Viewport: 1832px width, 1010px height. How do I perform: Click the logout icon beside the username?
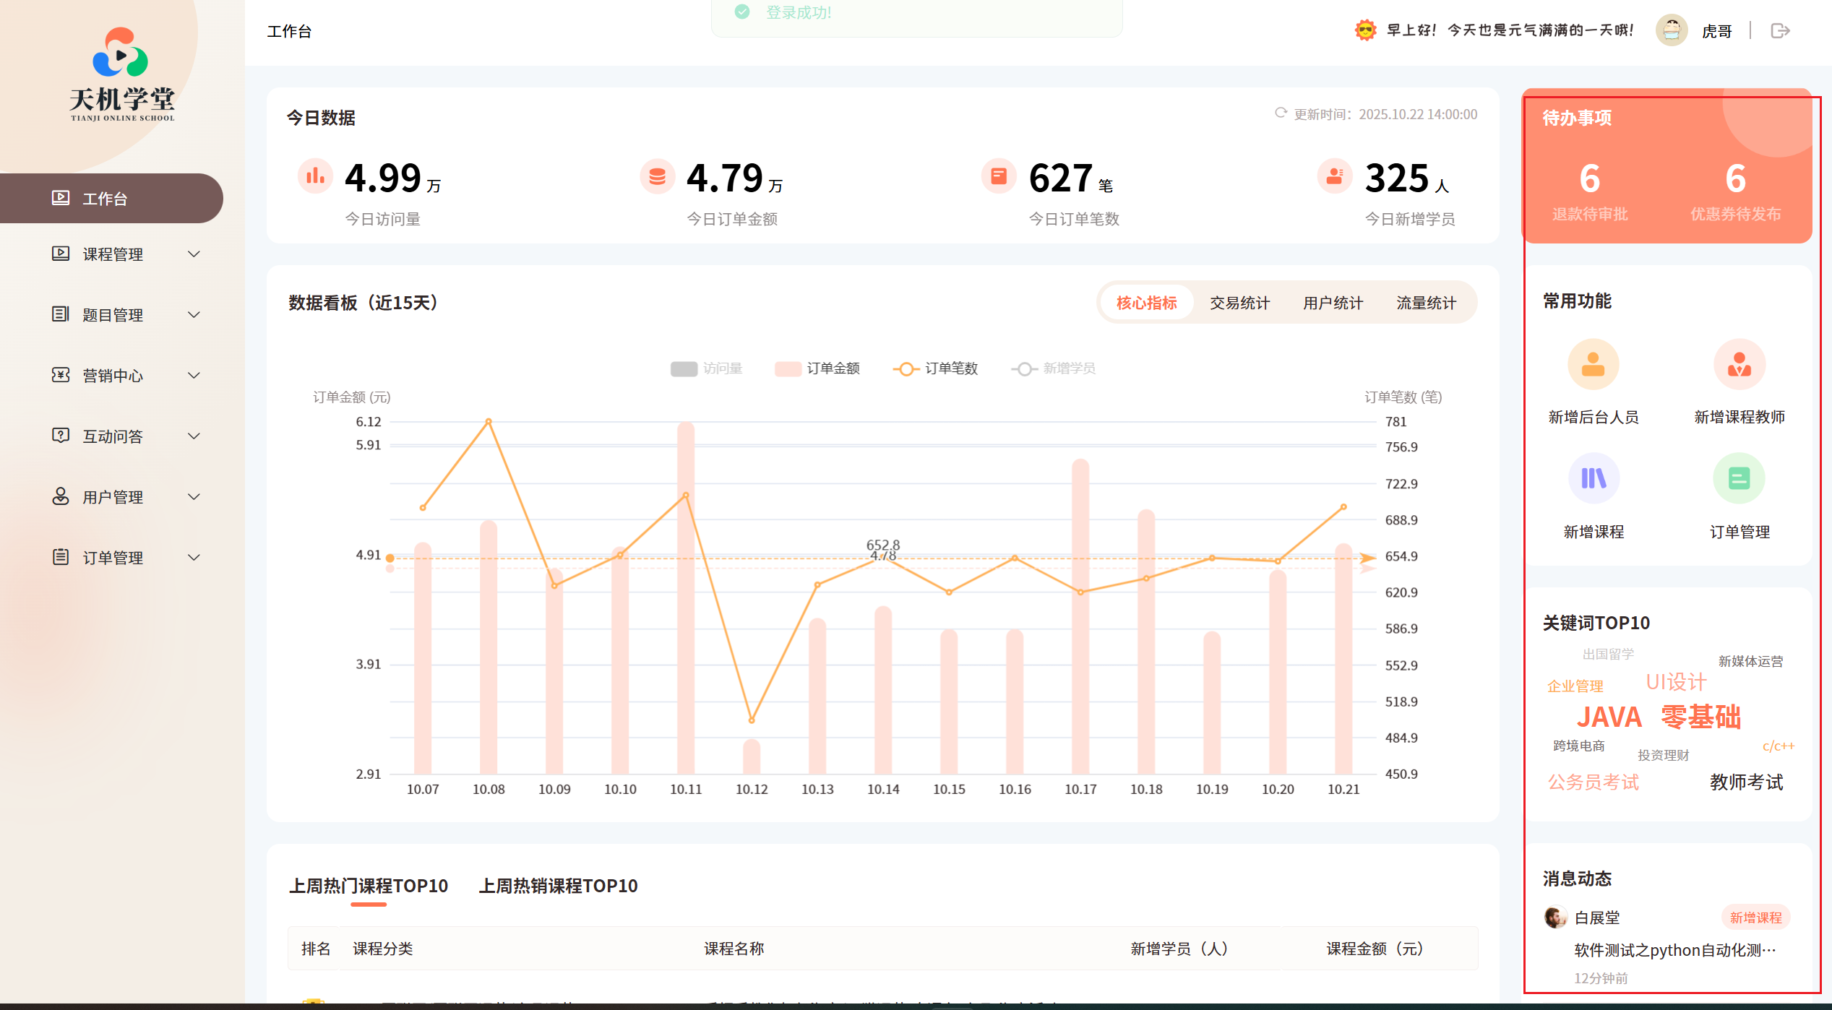pyautogui.click(x=1780, y=31)
